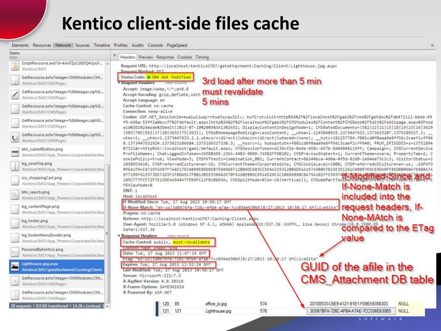Click the Date response header line
Viewport: 441px width, 331px height.
point(165,253)
